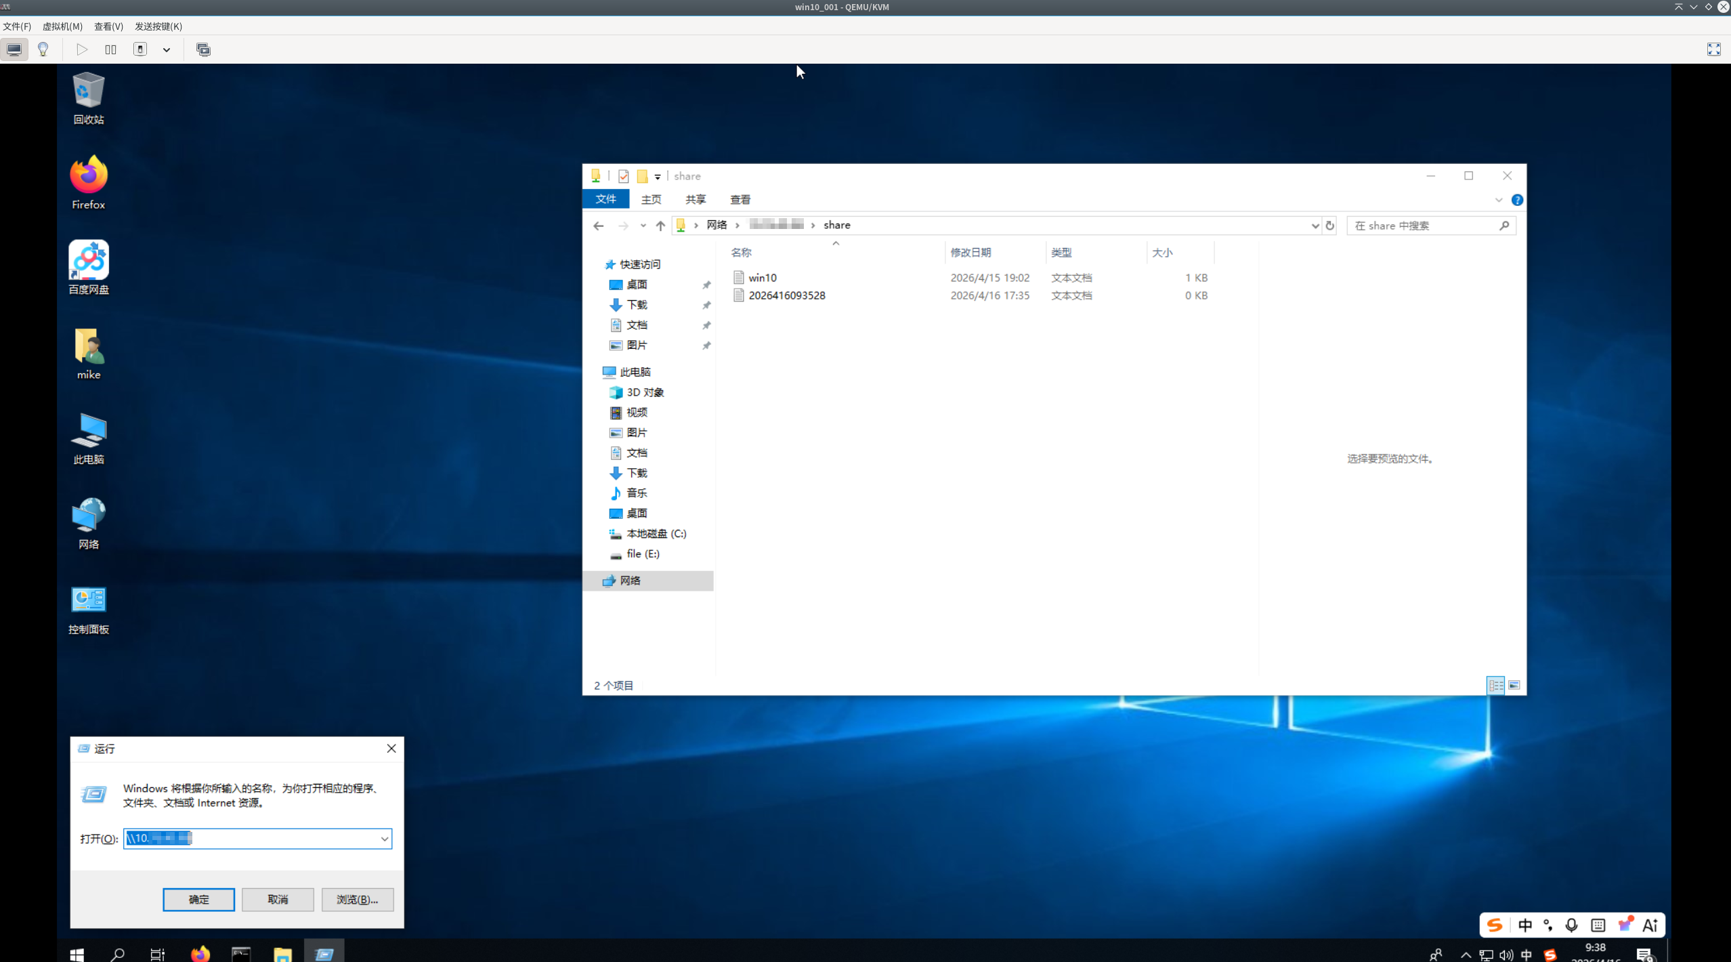The width and height of the screenshot is (1731, 962).
Task: Select file 2026416093528 in the list
Action: point(786,295)
